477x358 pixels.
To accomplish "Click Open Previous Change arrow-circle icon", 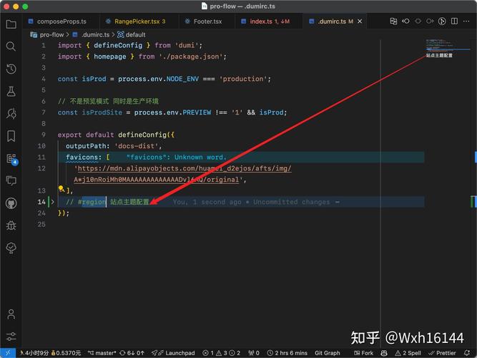I will [405, 21].
